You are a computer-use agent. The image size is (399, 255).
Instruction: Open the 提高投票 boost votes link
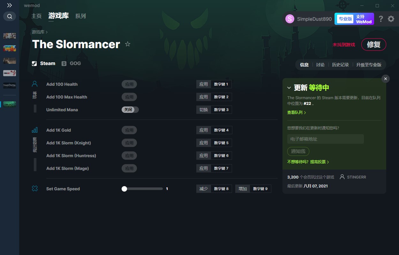point(320,162)
